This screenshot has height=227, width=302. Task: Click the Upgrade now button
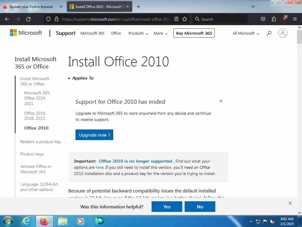click(94, 135)
